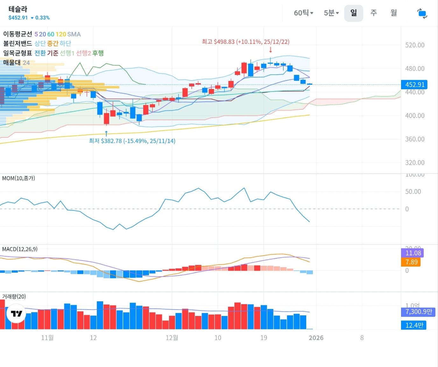The image size is (438, 367).
Task: Select the 일 daily chart tab
Action: click(353, 13)
